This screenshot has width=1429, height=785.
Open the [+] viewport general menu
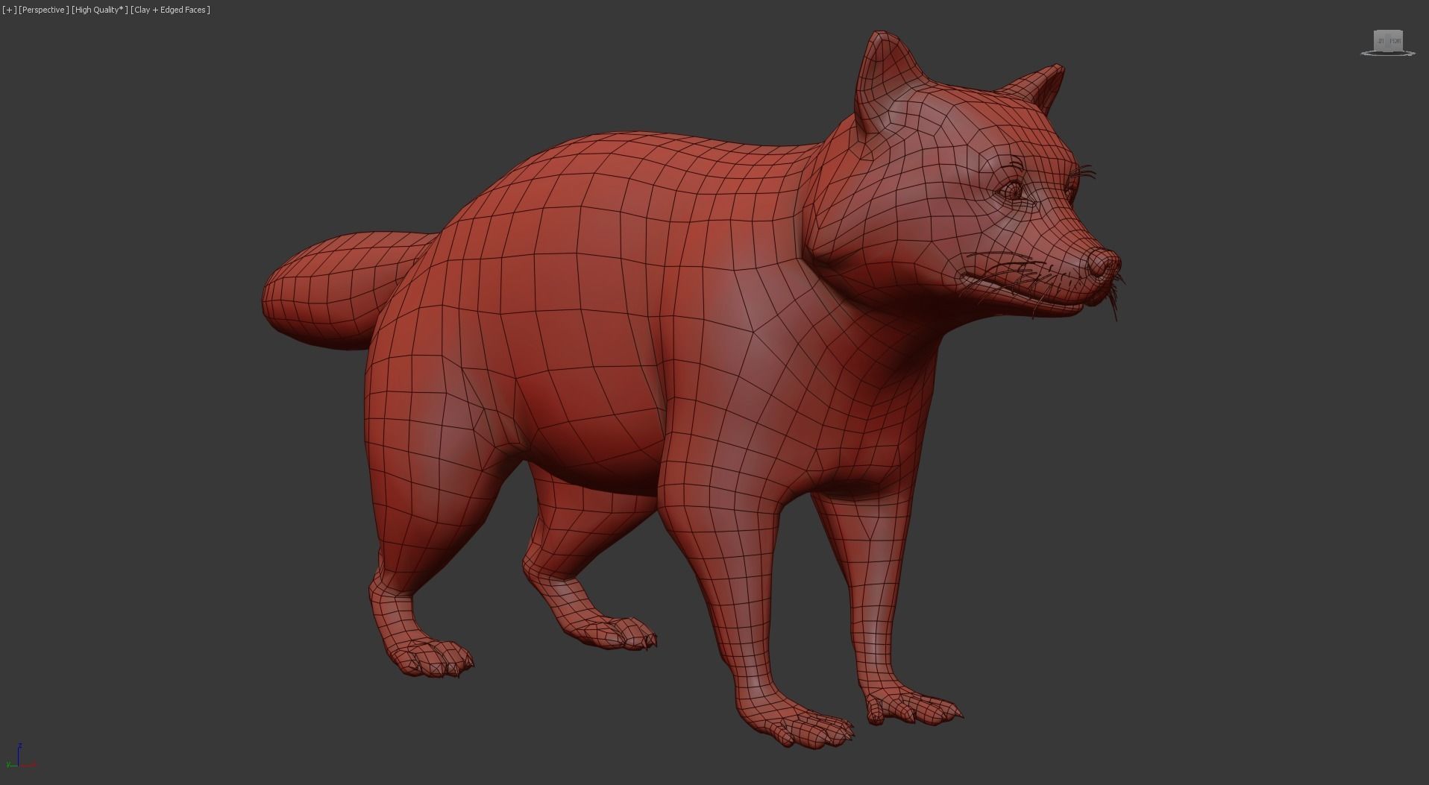(9, 10)
